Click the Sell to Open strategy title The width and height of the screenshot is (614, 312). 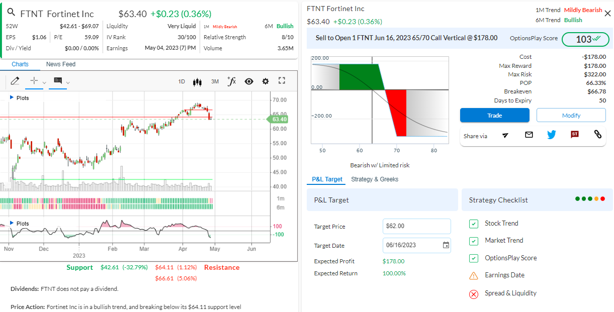[x=406, y=38]
